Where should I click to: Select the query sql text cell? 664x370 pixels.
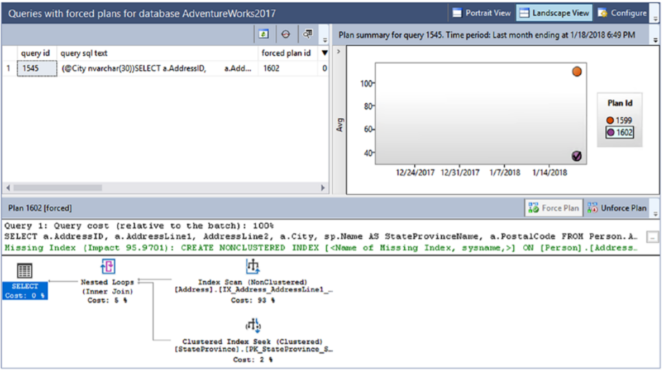[157, 68]
